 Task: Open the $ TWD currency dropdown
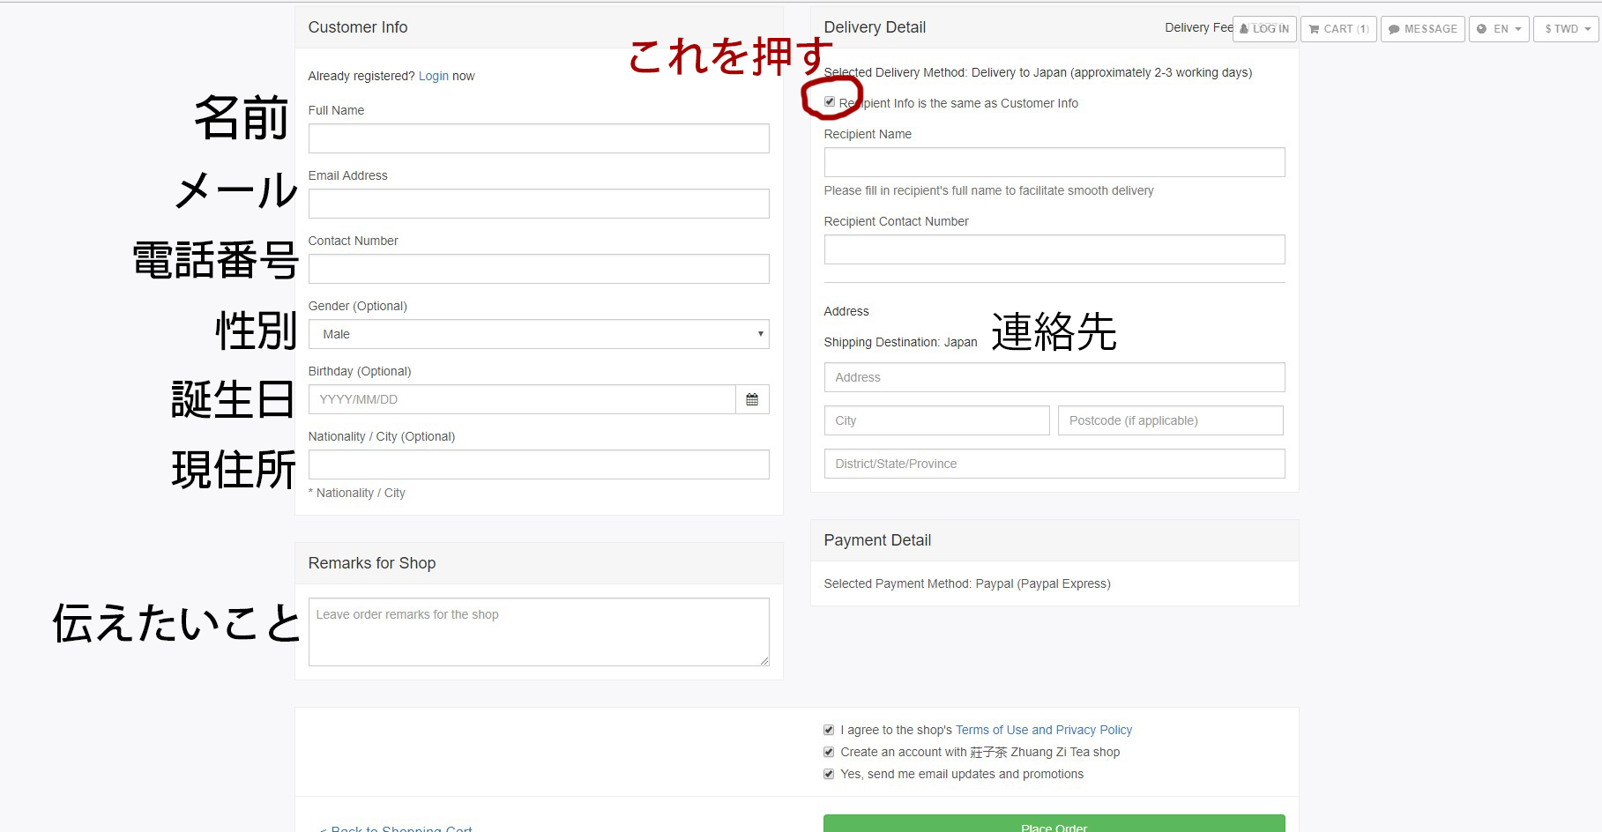(1566, 29)
